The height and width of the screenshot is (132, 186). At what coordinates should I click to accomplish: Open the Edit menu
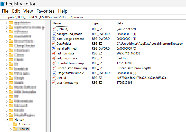16,11
